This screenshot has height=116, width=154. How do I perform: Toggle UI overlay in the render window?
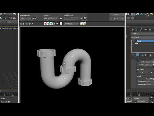[x=82, y=24]
